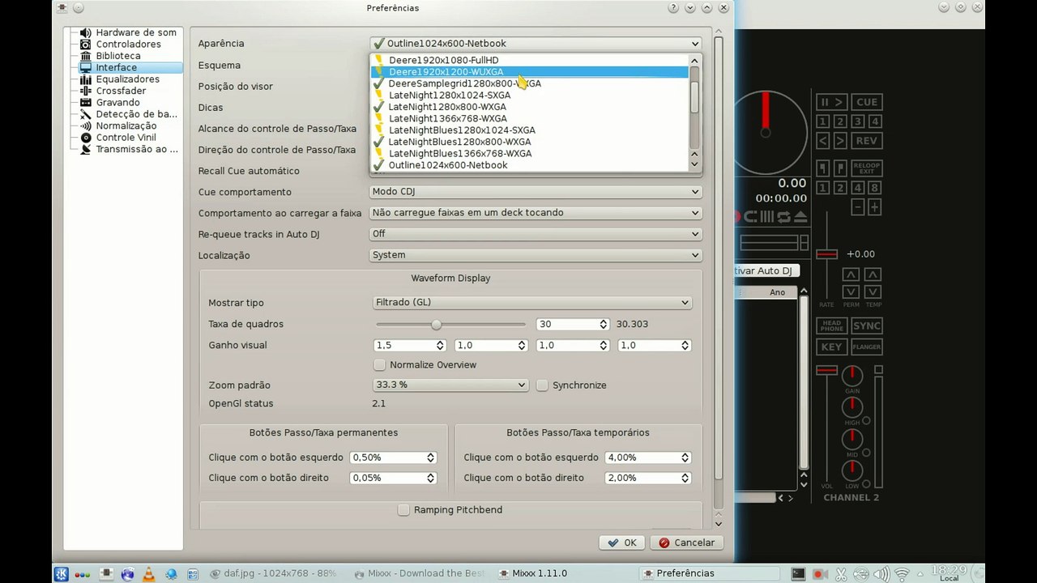Click RELOOP EXIT button in Mixxx
1037x583 pixels.
[x=867, y=168]
